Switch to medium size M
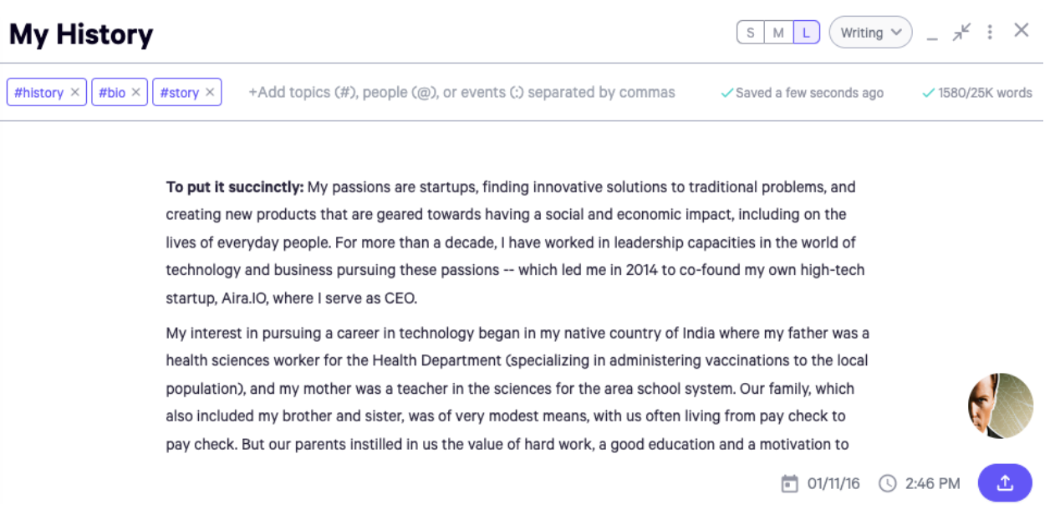Screen dimensions: 1055x515 pos(778,33)
